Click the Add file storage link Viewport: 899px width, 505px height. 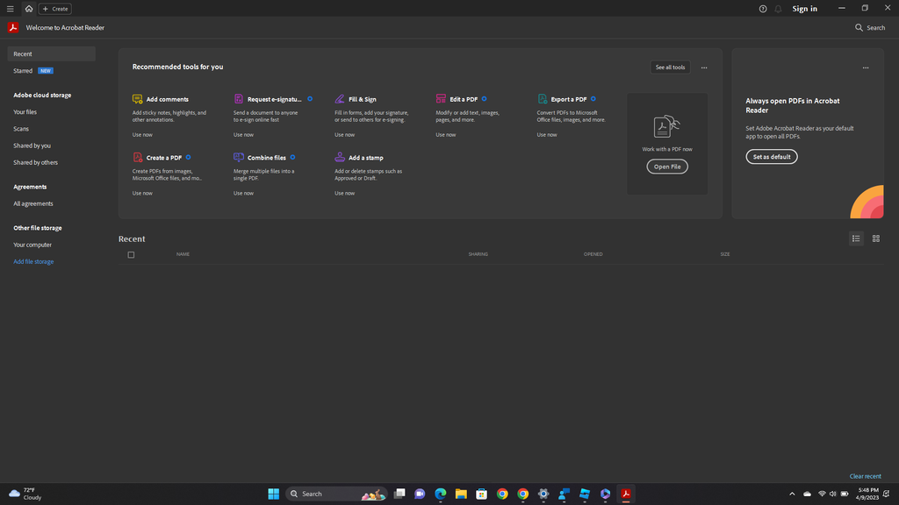[x=33, y=261]
